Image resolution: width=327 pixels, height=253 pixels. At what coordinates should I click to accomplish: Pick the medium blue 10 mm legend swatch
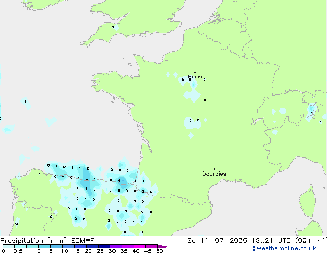[x=68, y=246]
